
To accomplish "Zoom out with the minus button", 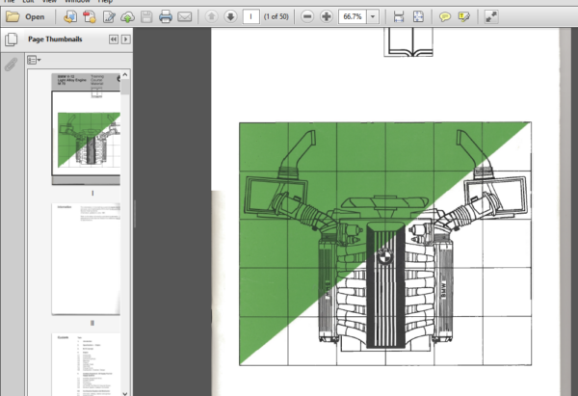I will coord(307,16).
